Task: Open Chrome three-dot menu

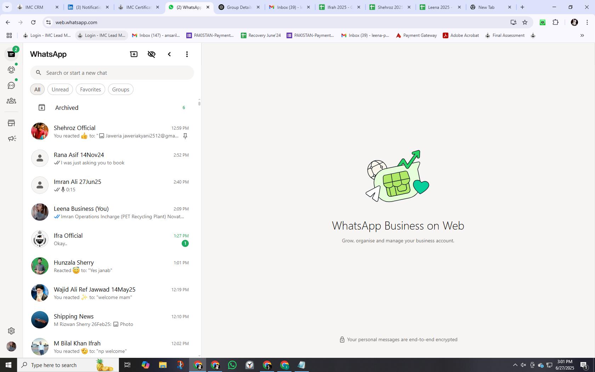Action: point(587,22)
